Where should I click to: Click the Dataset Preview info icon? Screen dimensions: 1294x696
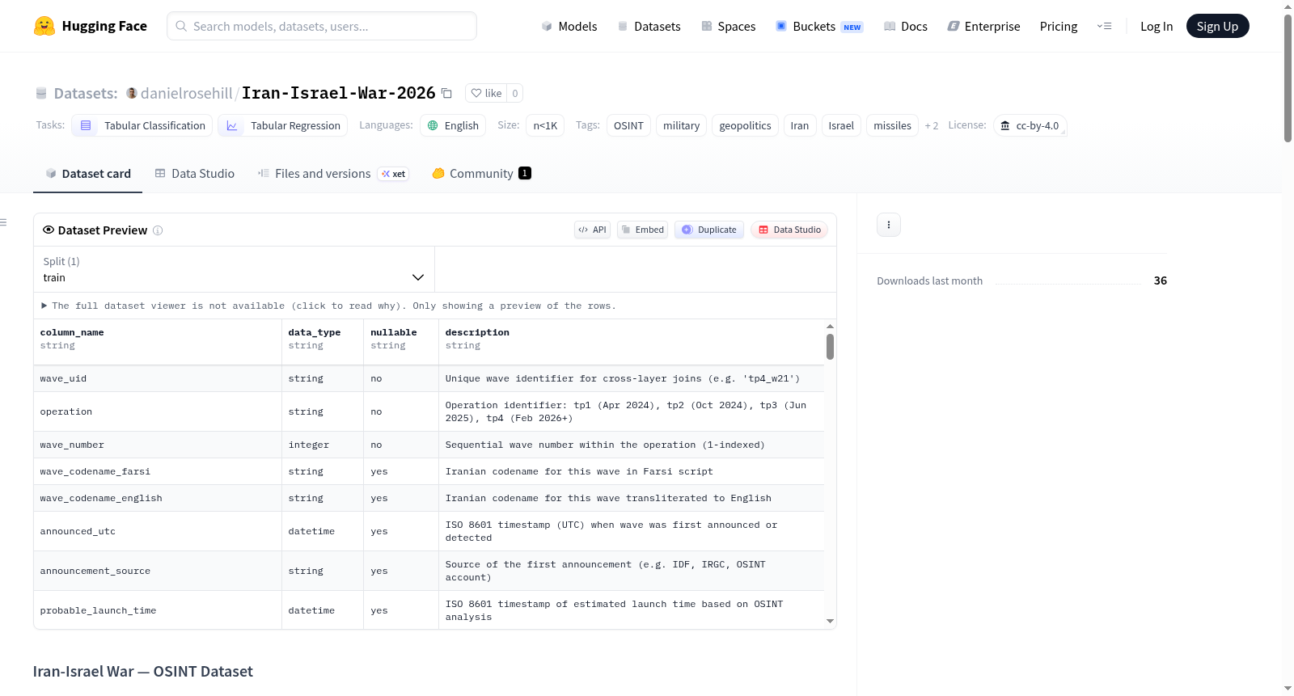point(158,230)
